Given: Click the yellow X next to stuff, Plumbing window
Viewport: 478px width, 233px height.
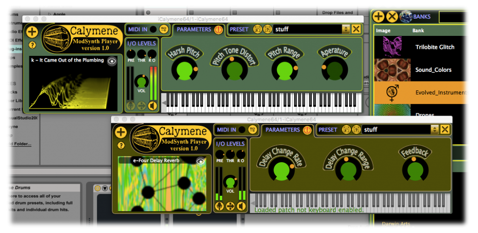Looking at the screenshot, I should (x=356, y=29).
